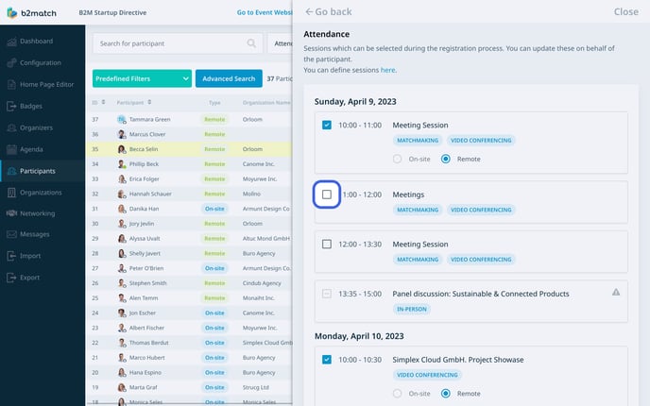Click the warning icon on Panel discussion

pyautogui.click(x=616, y=292)
